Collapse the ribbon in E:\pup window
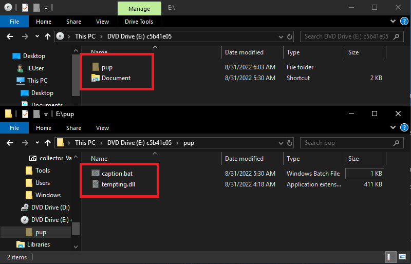 [x=393, y=127]
